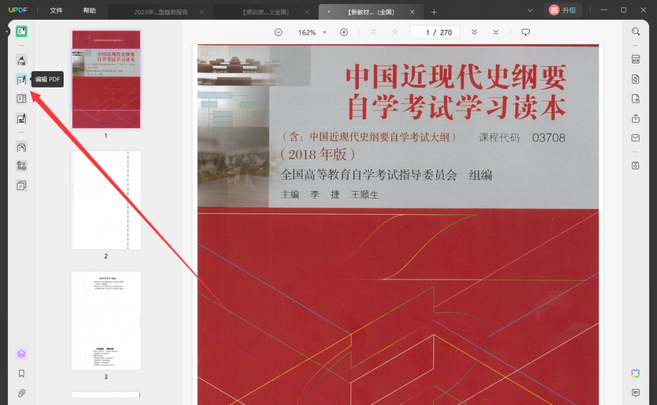Close the 2023年...型趋势报告 tab

(x=201, y=12)
